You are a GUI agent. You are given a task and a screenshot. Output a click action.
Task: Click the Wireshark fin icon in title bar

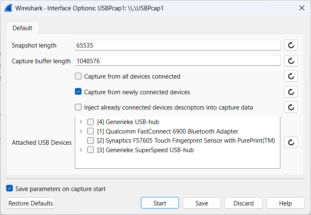[x=7, y=8]
